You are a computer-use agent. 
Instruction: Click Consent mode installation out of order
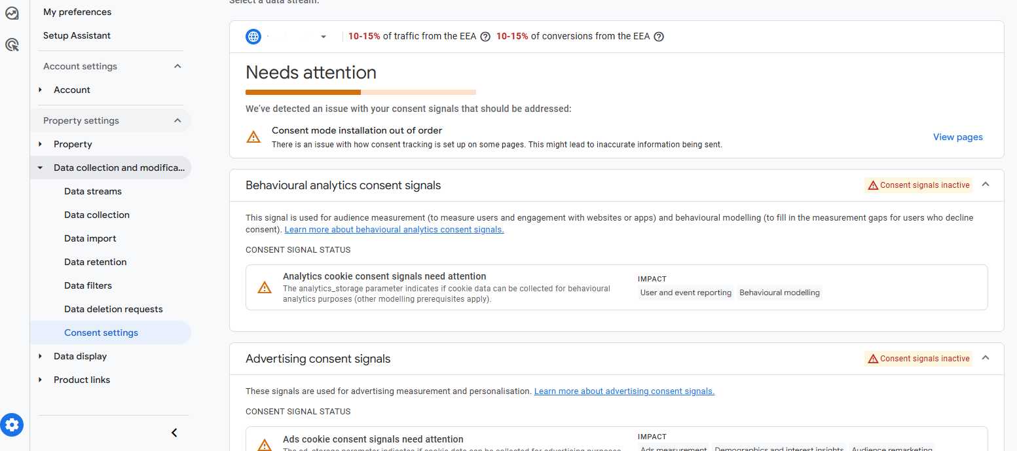[x=357, y=130]
